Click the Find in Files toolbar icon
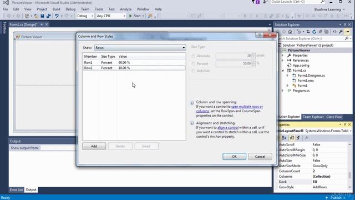 pos(150,16)
